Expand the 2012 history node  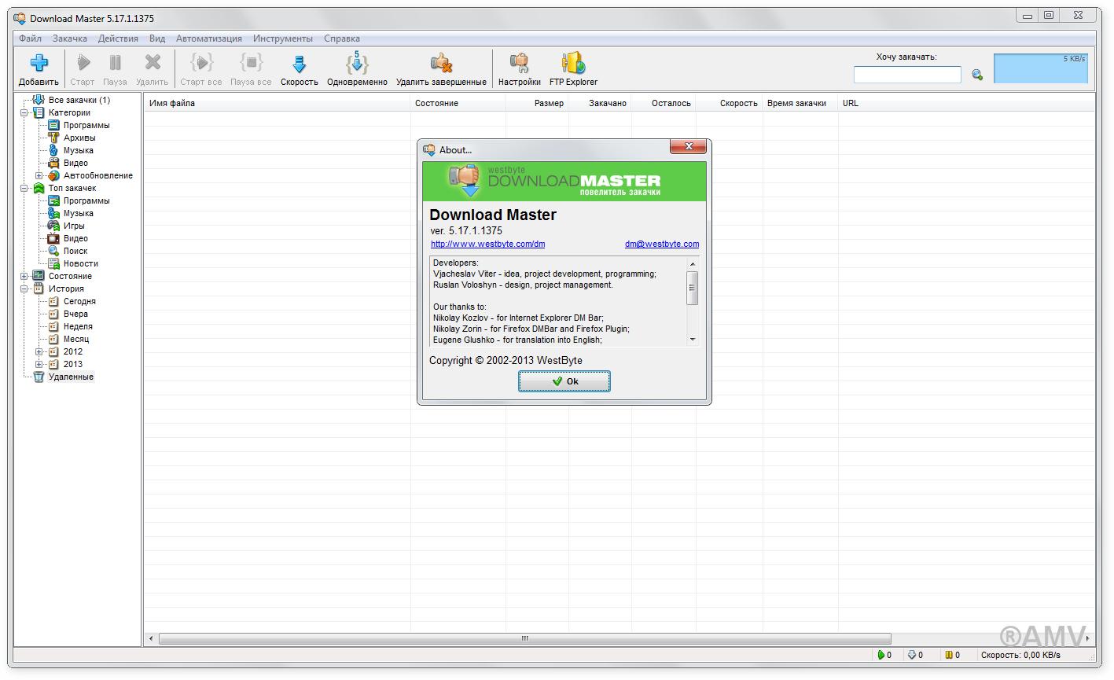tap(39, 351)
